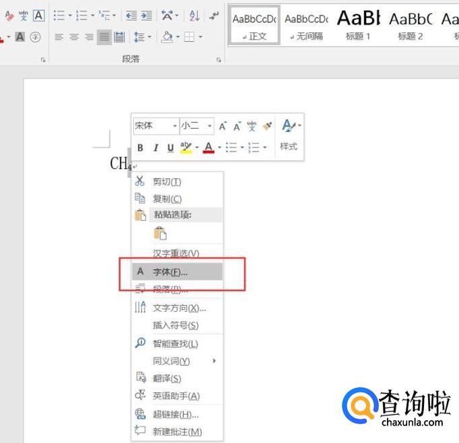Screen dimensions: 459x443
Task: Click Format Painter in mini toolbar
Action: pyautogui.click(x=267, y=126)
